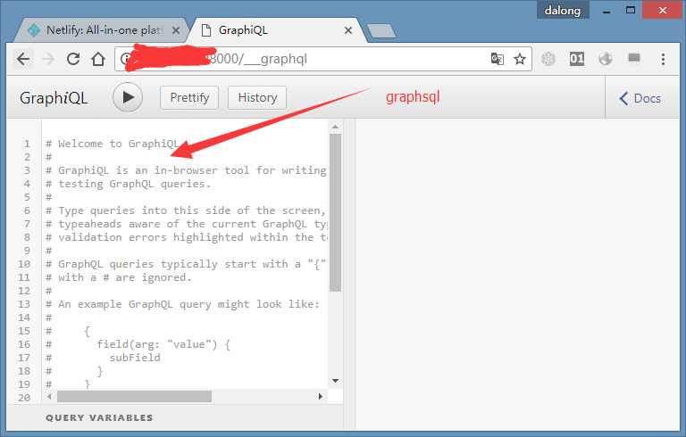Image resolution: width=686 pixels, height=437 pixels.
Task: Open the Chrome three-dot menu
Action: 664,59
